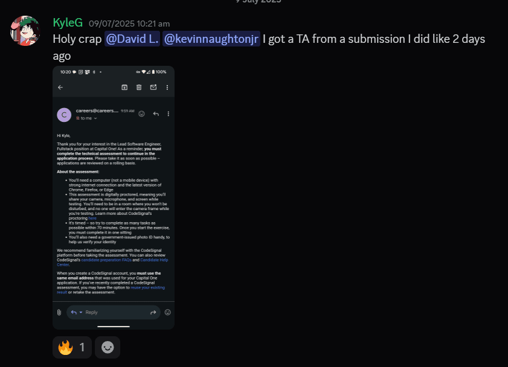The width and height of the screenshot is (508, 367).
Task: Click the purple C sender avatar
Action: [x=64, y=115]
